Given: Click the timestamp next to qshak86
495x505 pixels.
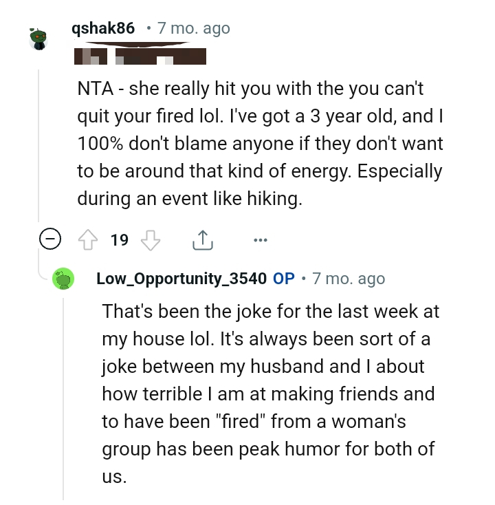Looking at the screenshot, I should [193, 28].
